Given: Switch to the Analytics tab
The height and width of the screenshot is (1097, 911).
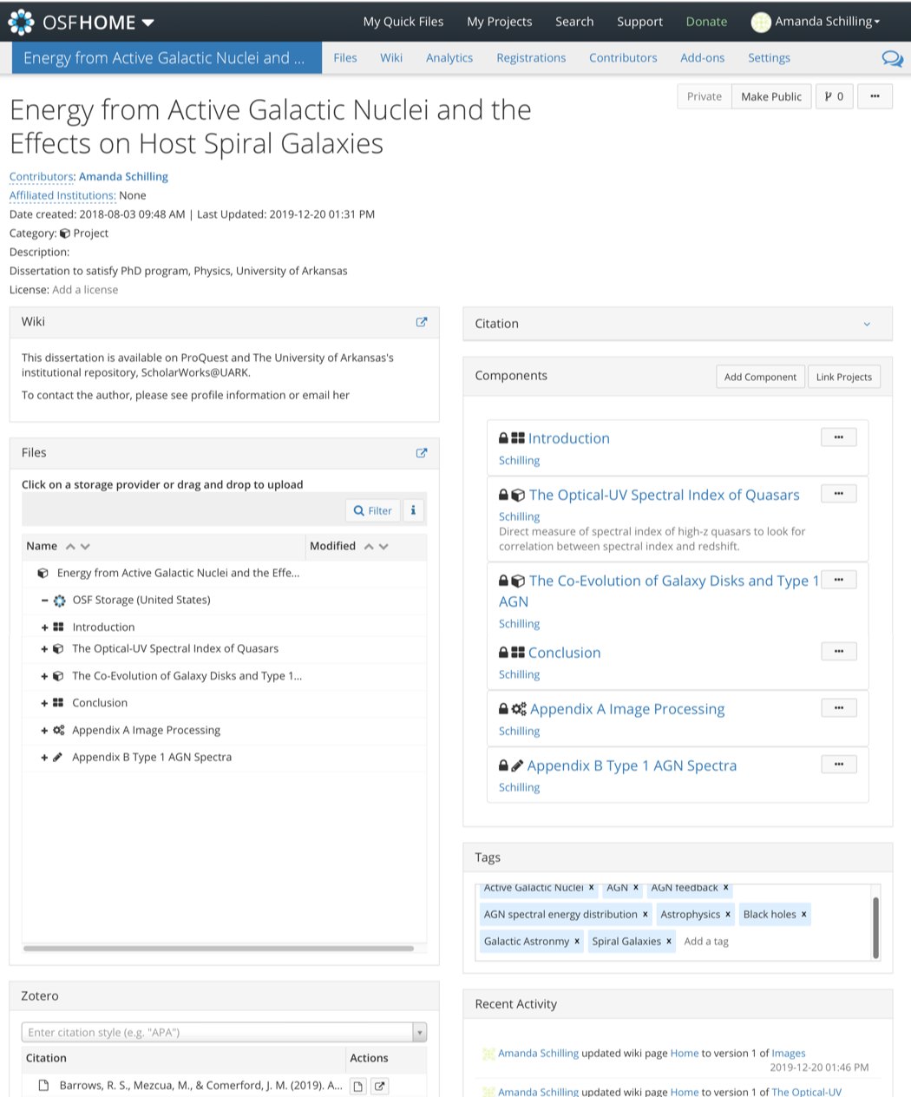Looking at the screenshot, I should [x=449, y=58].
